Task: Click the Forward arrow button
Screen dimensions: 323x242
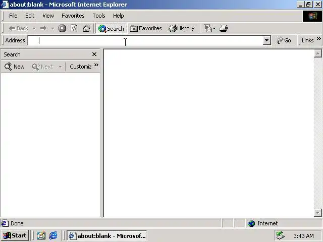Action: point(43,28)
